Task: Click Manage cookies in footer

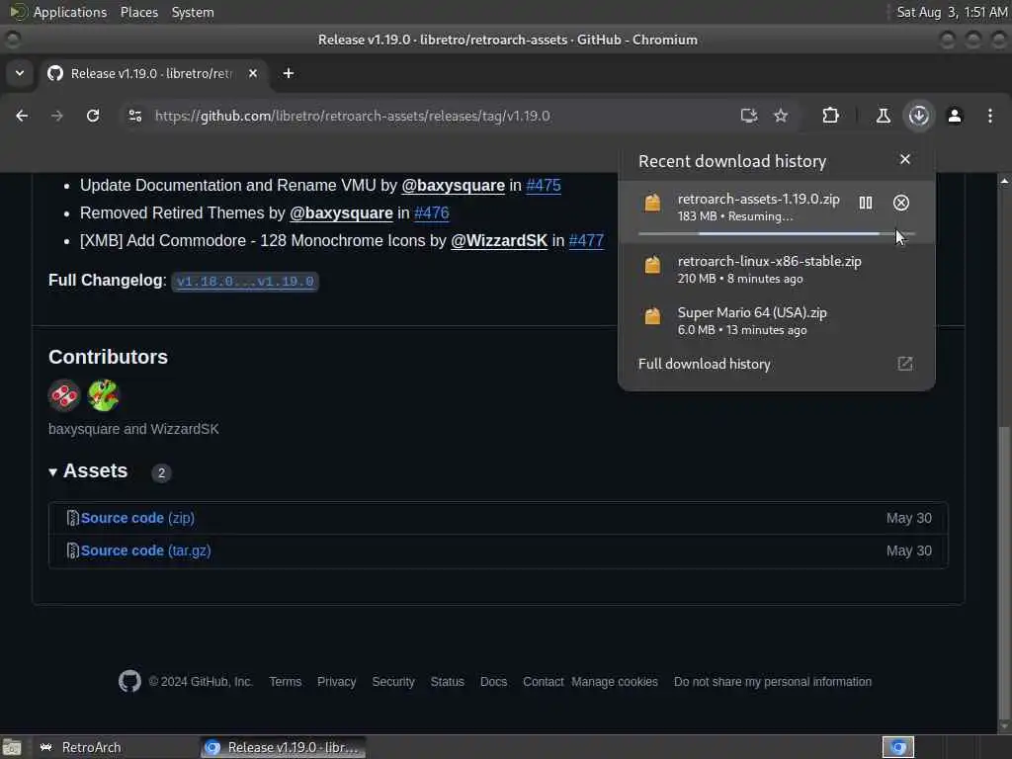Action: (x=615, y=682)
